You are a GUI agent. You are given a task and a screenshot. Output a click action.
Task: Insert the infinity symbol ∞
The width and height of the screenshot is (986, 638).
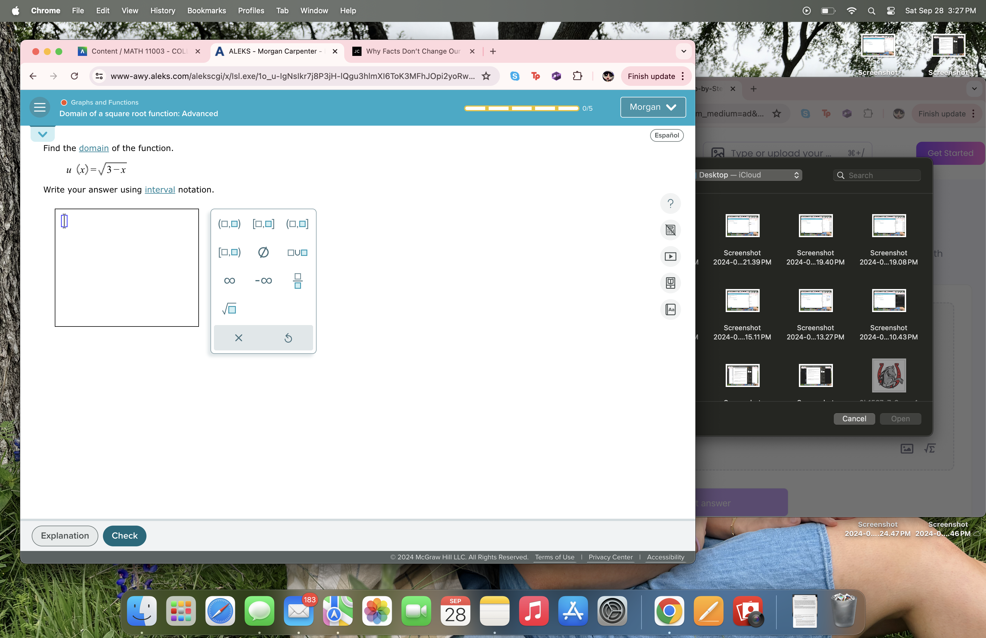point(229,280)
